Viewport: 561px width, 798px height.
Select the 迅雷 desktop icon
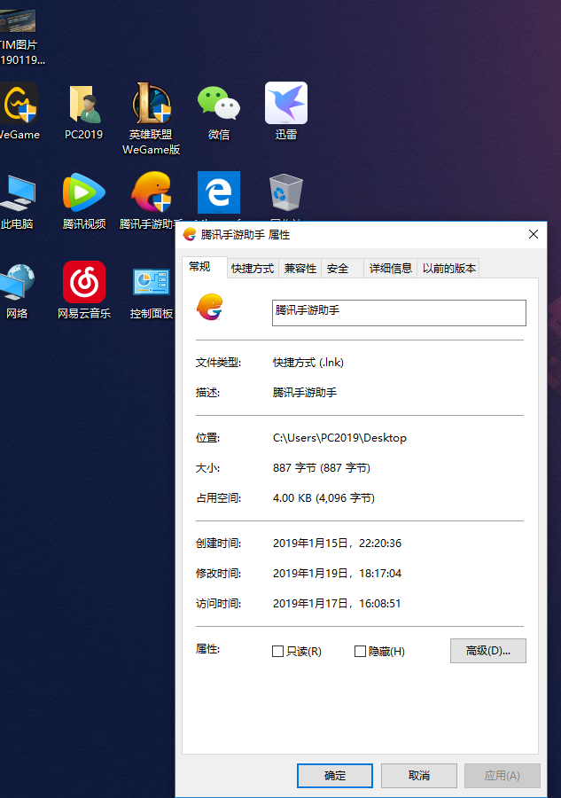[x=286, y=104]
